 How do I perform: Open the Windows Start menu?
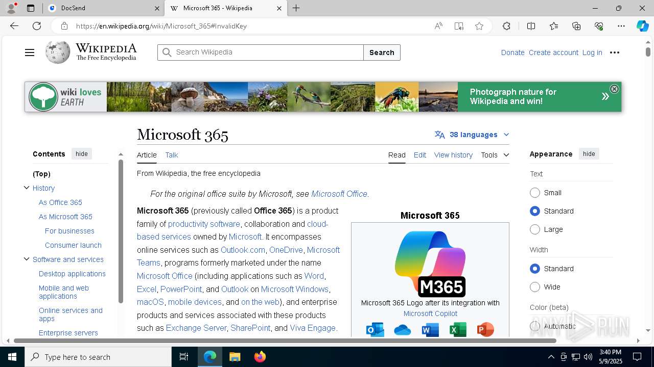12,357
